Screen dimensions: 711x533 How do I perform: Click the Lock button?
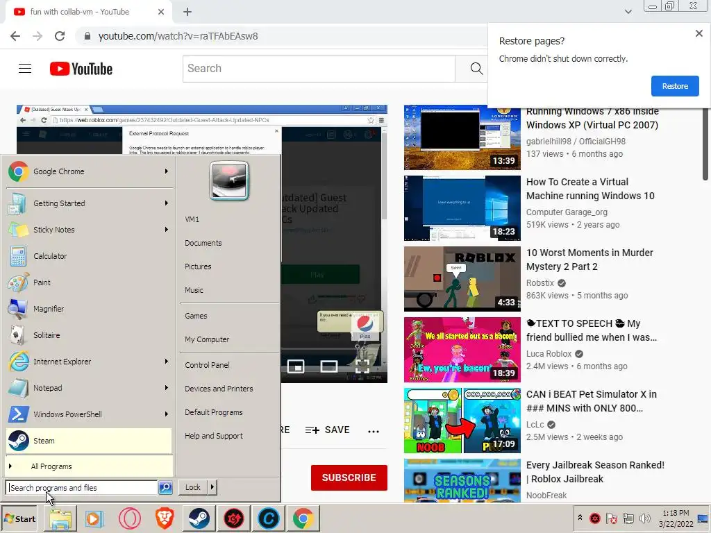point(193,487)
